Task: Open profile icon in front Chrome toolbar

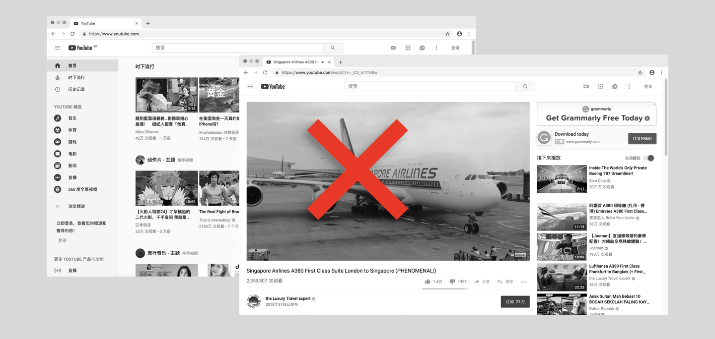Action: point(652,72)
